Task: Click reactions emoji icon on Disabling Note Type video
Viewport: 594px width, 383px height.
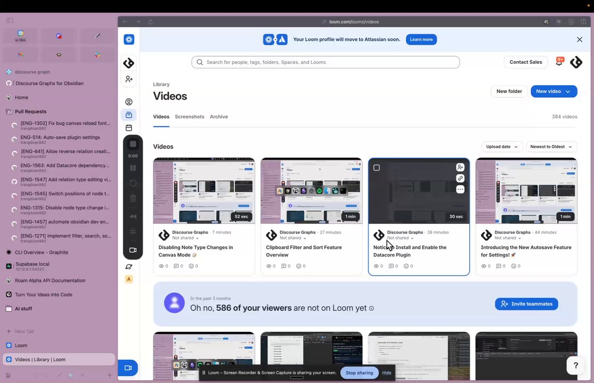Action: pyautogui.click(x=191, y=266)
